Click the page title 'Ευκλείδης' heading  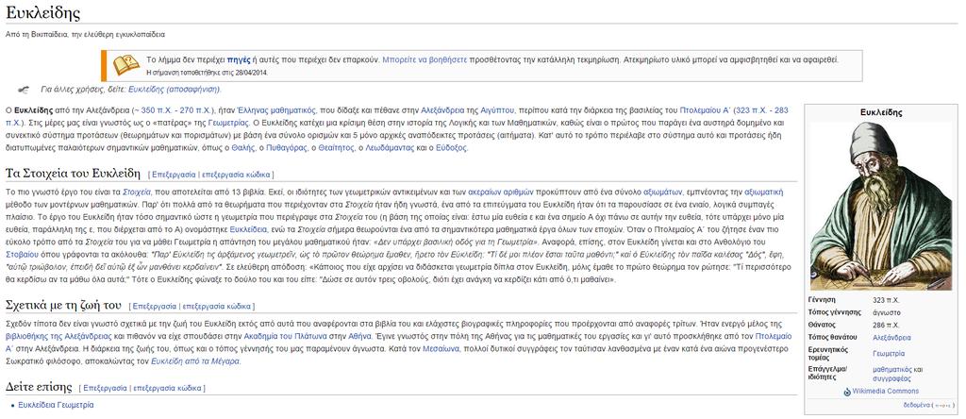(42, 13)
